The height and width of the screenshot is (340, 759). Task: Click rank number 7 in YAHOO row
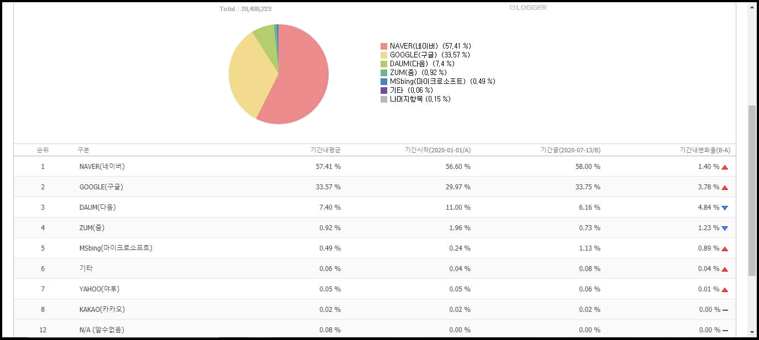[x=43, y=289]
